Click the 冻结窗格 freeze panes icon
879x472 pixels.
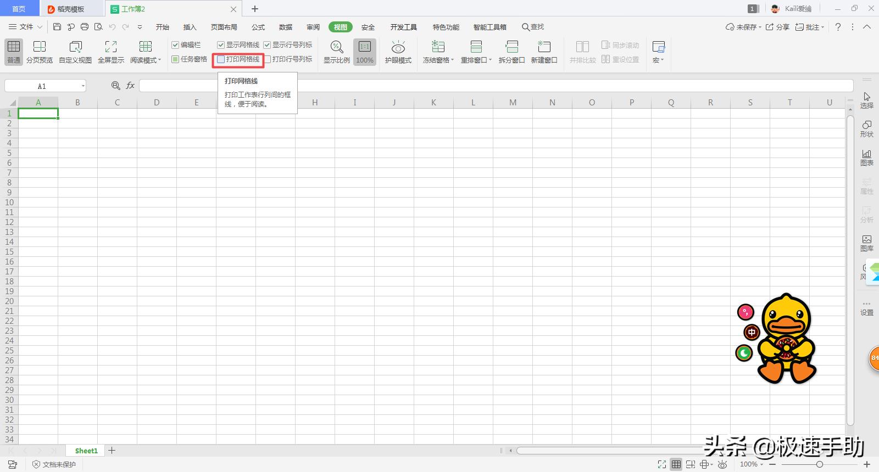point(438,47)
